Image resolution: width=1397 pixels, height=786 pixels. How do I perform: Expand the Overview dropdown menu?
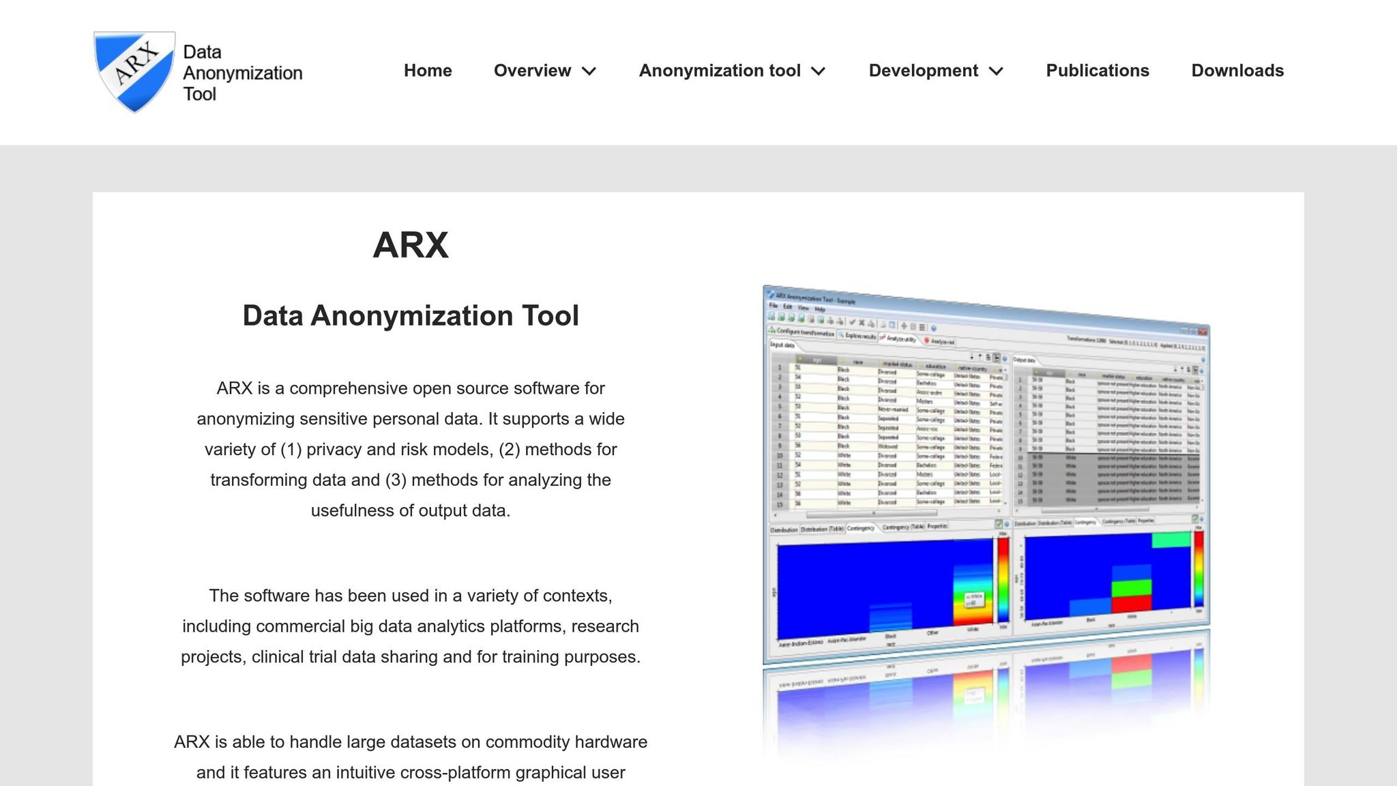[546, 70]
